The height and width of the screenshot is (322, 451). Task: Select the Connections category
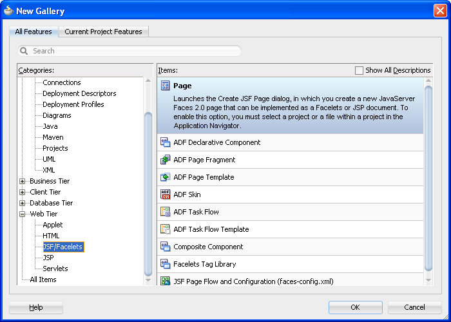[62, 82]
